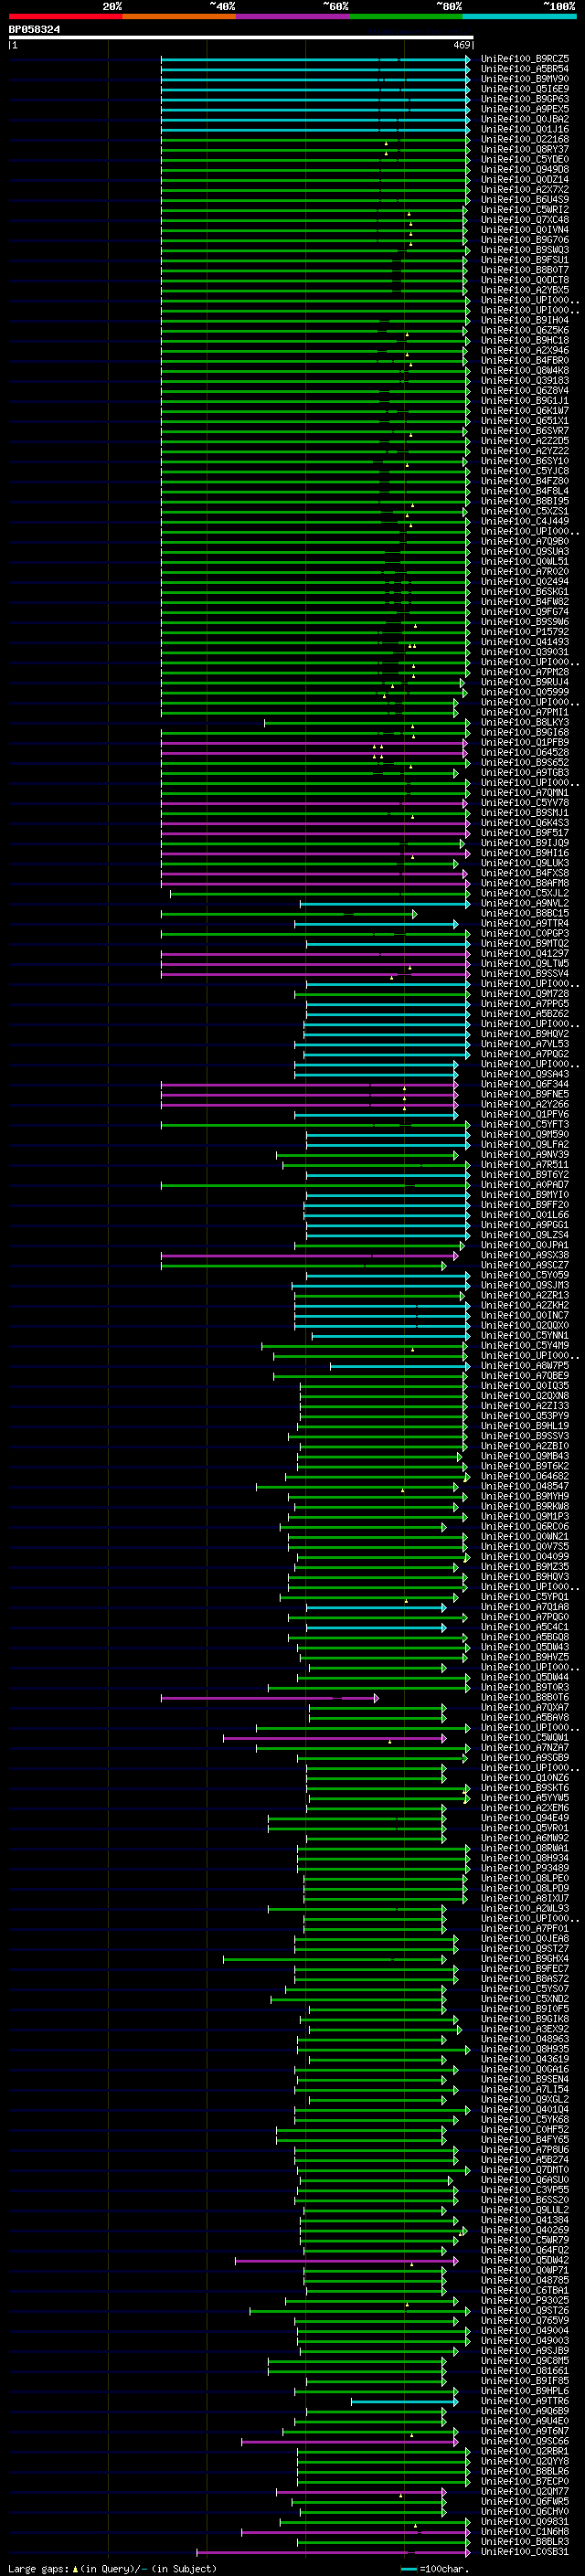
Task: Select the UniRef100_Q7DMT0 label
Action: (524, 2170)
